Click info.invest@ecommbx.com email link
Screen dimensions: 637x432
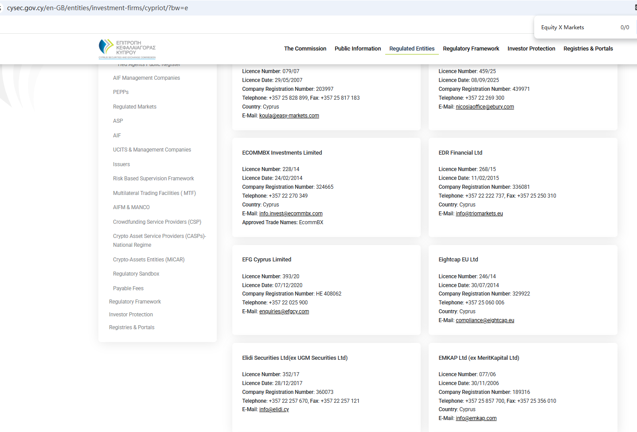point(291,214)
